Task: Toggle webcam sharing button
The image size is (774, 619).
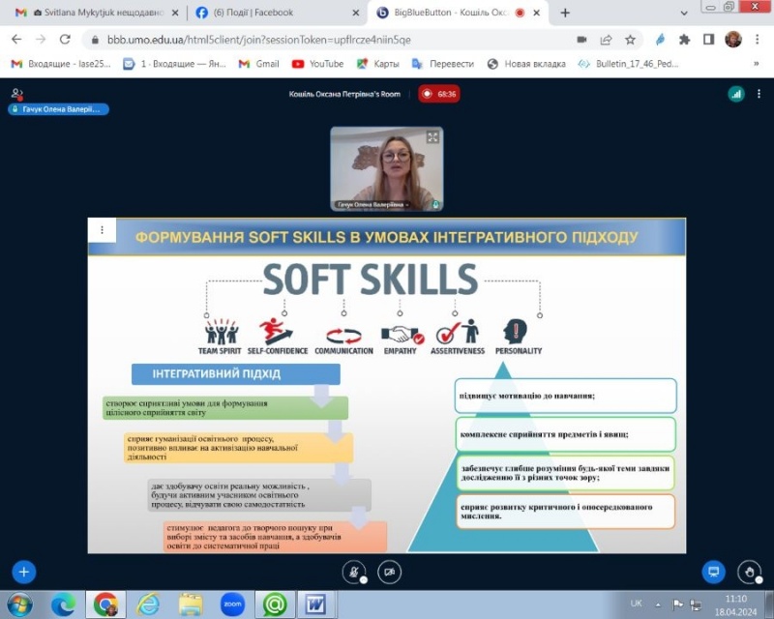Action: 389,572
